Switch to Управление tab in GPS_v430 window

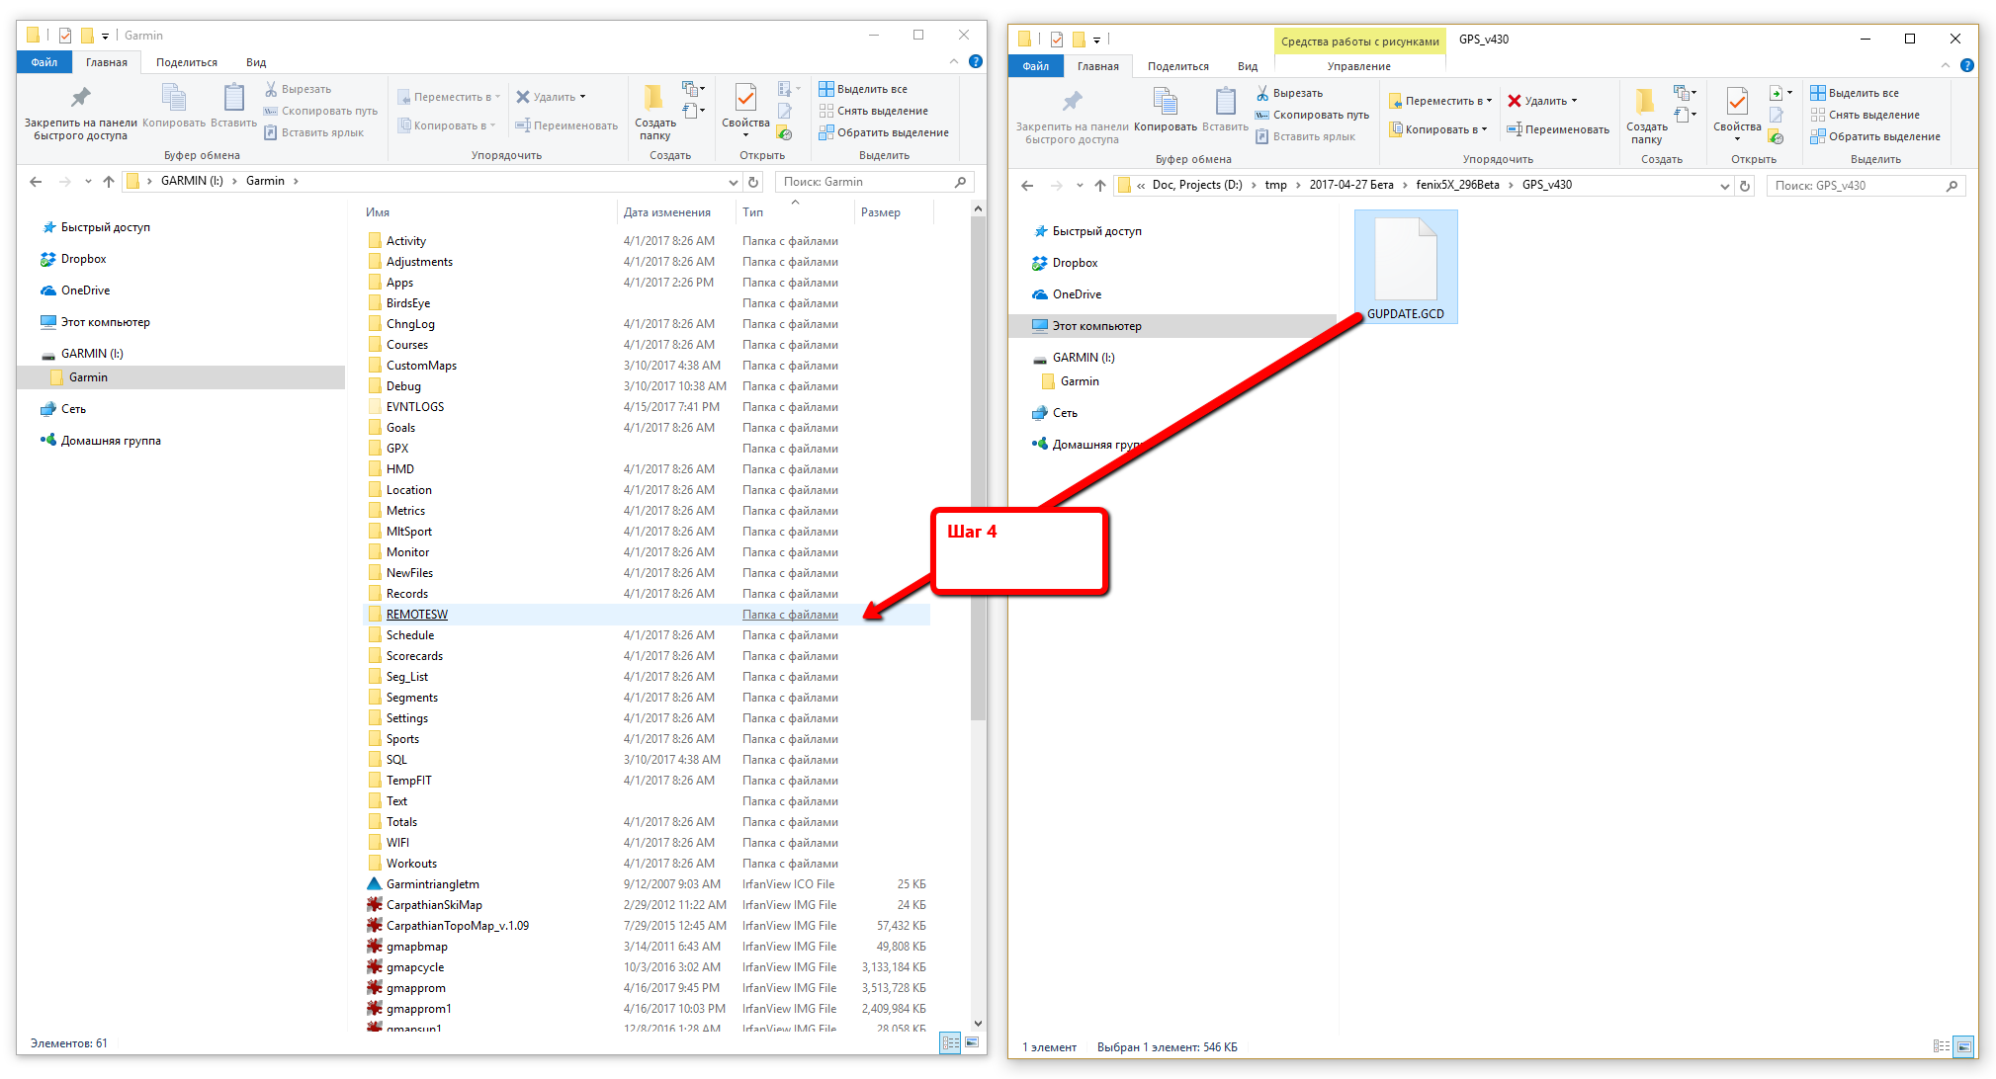1358,66
